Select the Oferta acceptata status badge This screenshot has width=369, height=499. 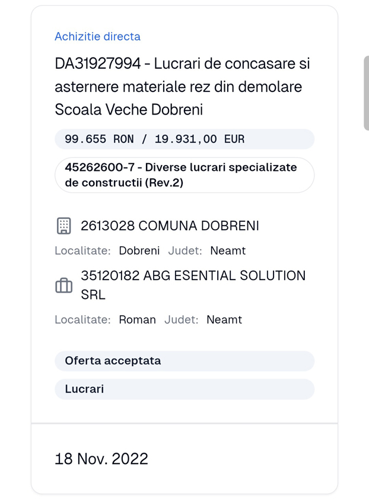click(184, 361)
